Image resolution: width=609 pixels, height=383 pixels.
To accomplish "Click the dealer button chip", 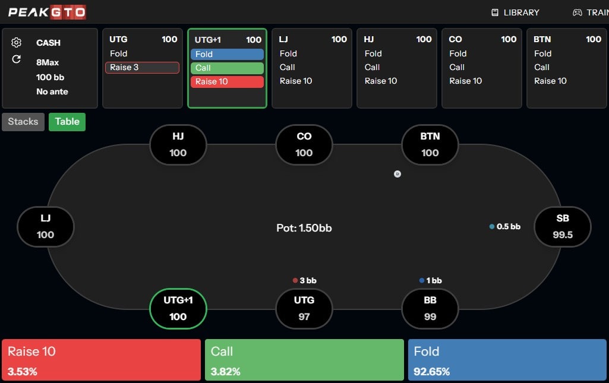I will coord(397,174).
